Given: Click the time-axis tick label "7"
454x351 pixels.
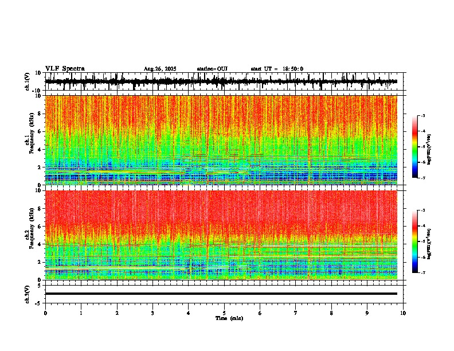Looking at the screenshot, I should tap(296, 313).
